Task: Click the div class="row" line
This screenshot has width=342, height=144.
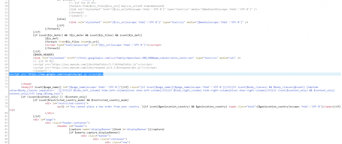Action: point(117,142)
